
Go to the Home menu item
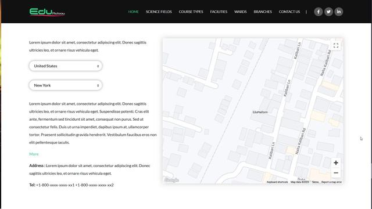point(133,12)
